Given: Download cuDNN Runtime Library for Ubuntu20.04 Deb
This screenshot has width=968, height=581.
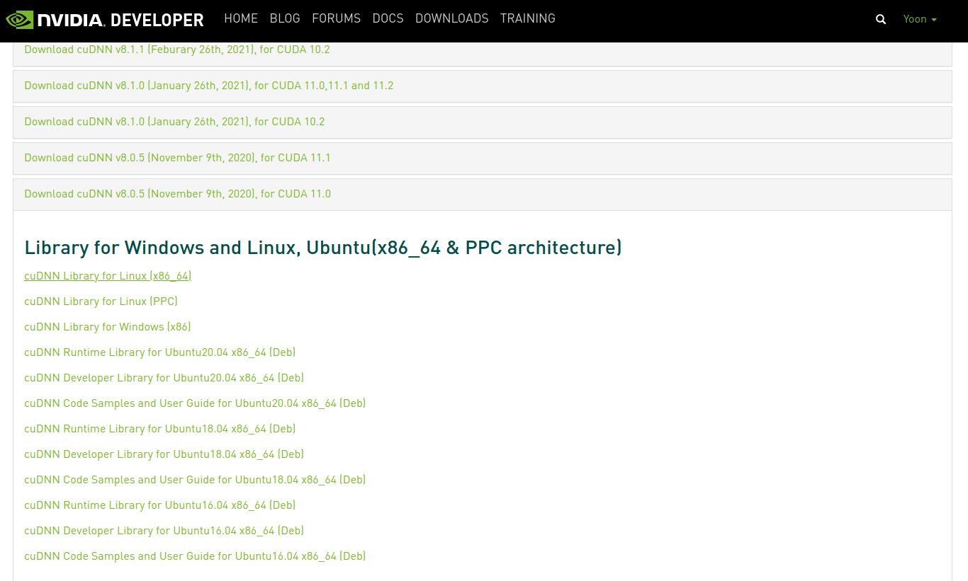Looking at the screenshot, I should click(159, 352).
